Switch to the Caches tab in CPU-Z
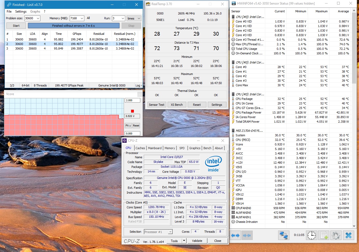This screenshot has width=359, height=252. [140, 148]
